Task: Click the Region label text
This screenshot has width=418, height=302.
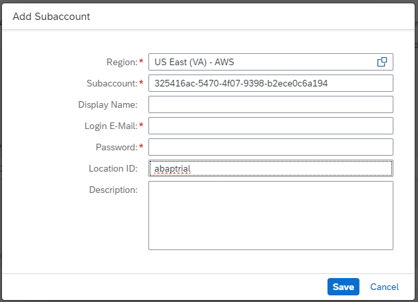Action: [122, 62]
